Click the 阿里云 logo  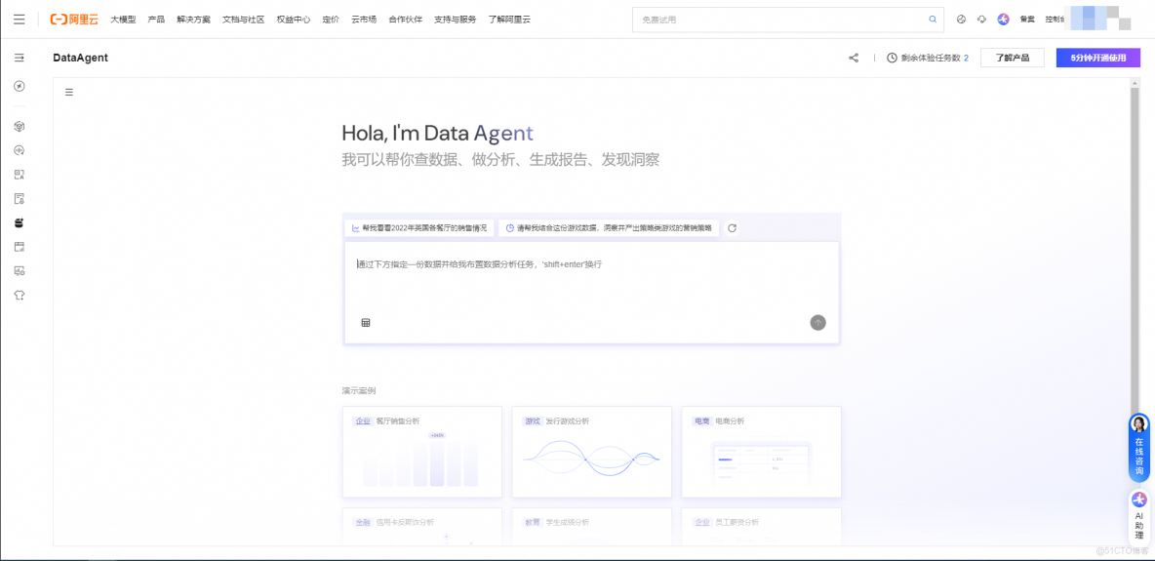[x=74, y=20]
